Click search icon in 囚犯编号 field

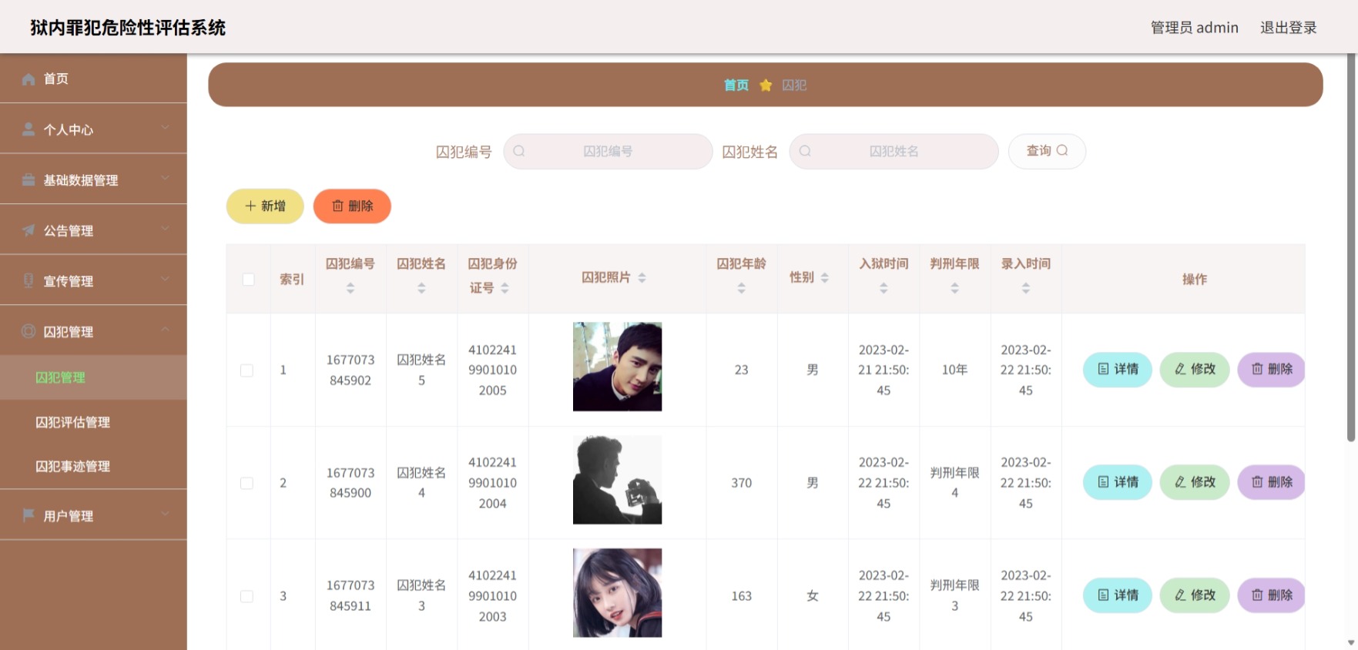point(519,151)
